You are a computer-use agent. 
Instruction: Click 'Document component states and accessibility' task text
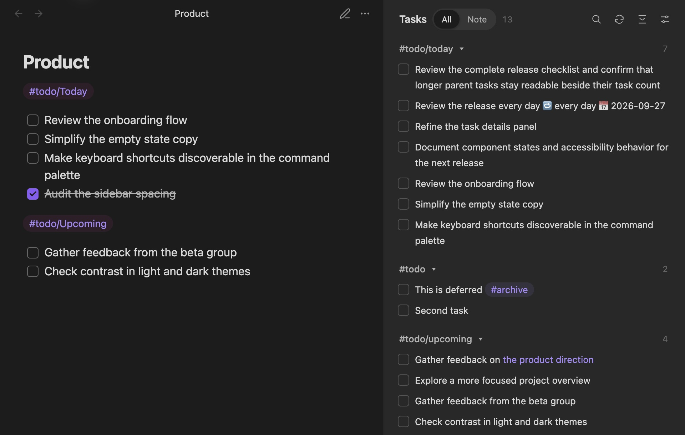click(542, 155)
